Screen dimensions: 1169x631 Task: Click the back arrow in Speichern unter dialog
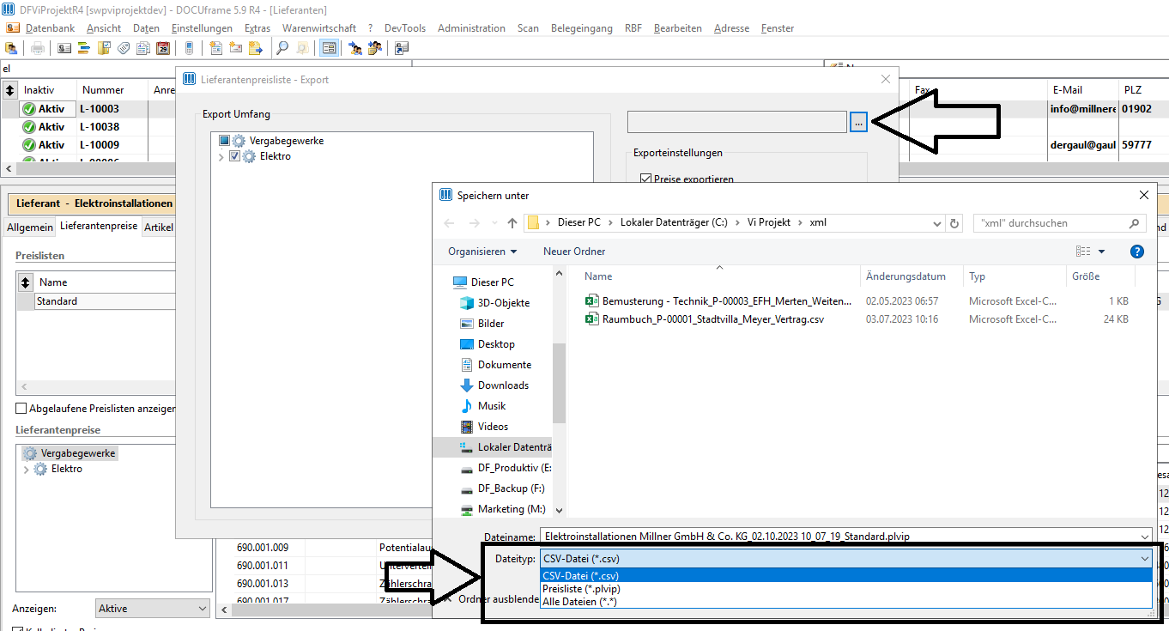click(449, 223)
